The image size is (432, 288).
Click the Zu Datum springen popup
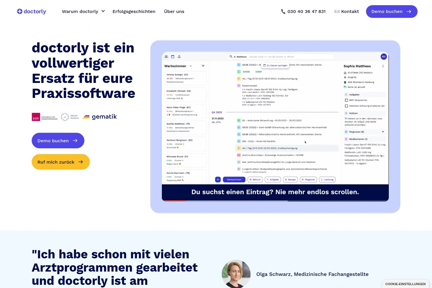(x=275, y=65)
